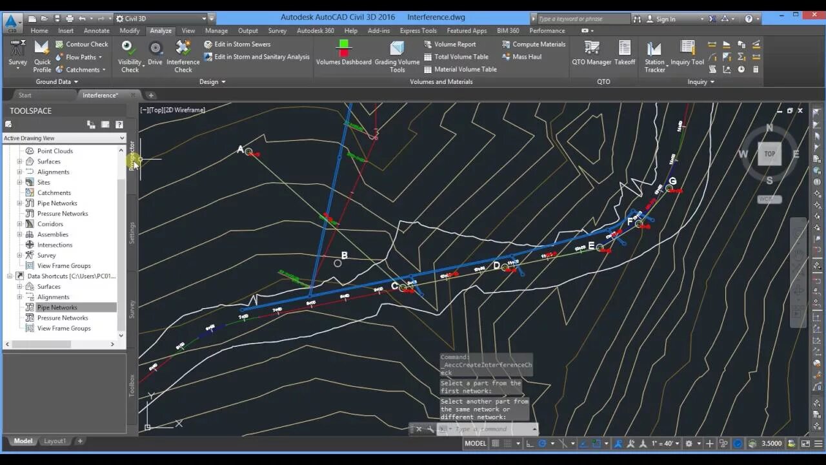The image size is (826, 465).
Task: Open the Inquiry Tool
Action: point(687,53)
